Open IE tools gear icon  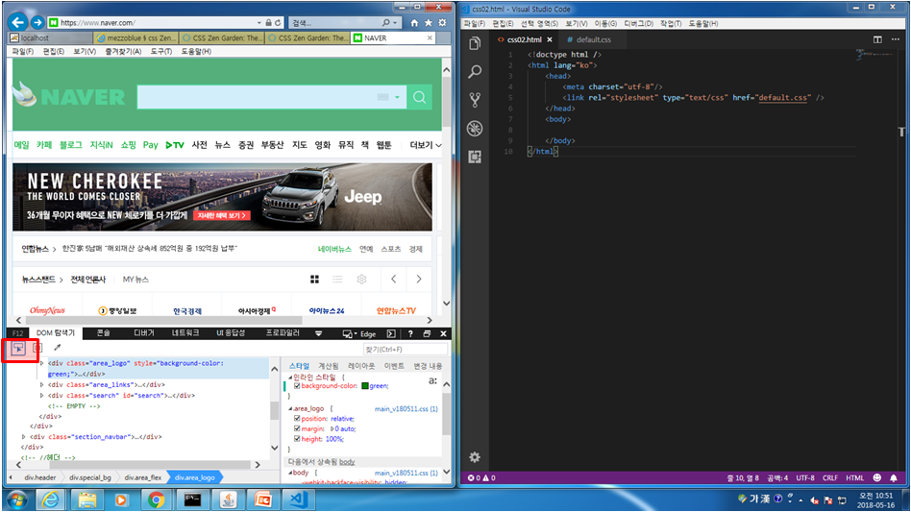(x=442, y=23)
